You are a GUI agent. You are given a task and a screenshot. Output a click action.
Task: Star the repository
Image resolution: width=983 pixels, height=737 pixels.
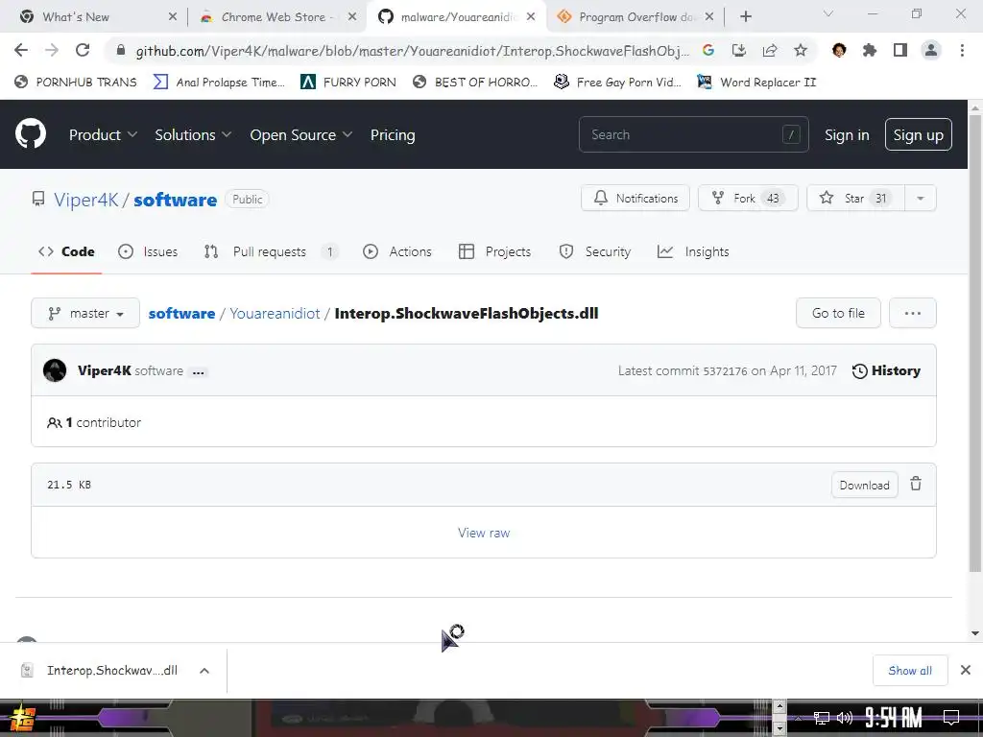855,198
